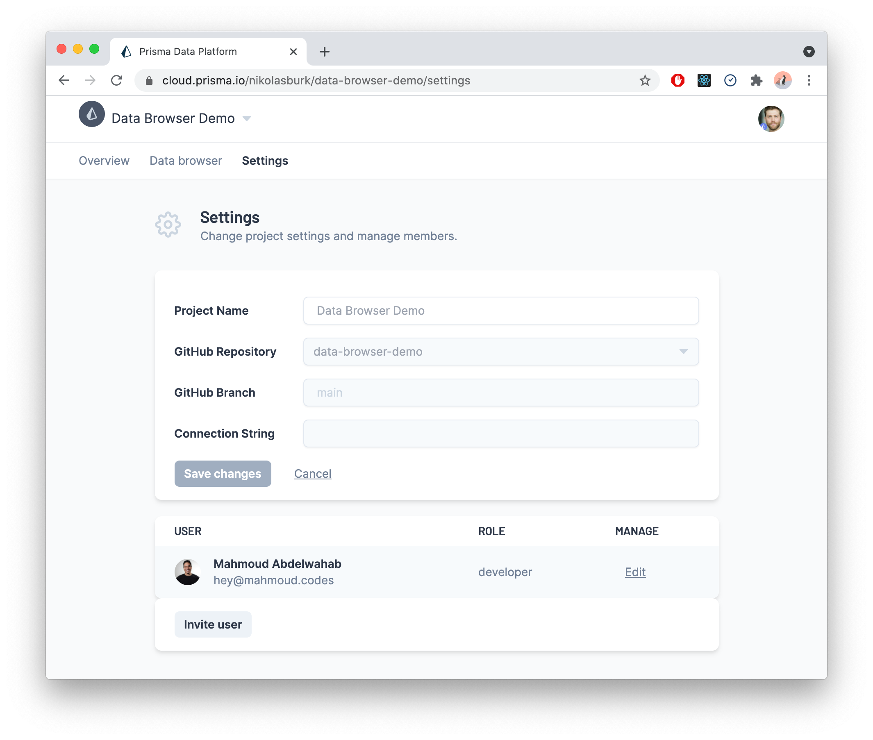Click the settings gear icon beside heading
The width and height of the screenshot is (873, 740).
(x=168, y=225)
